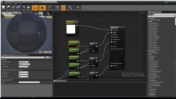The image size is (176, 99).
Task: Click the Parameter Name text field
Action: 23,62
